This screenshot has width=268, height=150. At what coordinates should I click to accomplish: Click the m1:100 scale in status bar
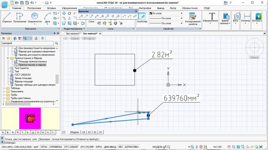[x=217, y=147]
